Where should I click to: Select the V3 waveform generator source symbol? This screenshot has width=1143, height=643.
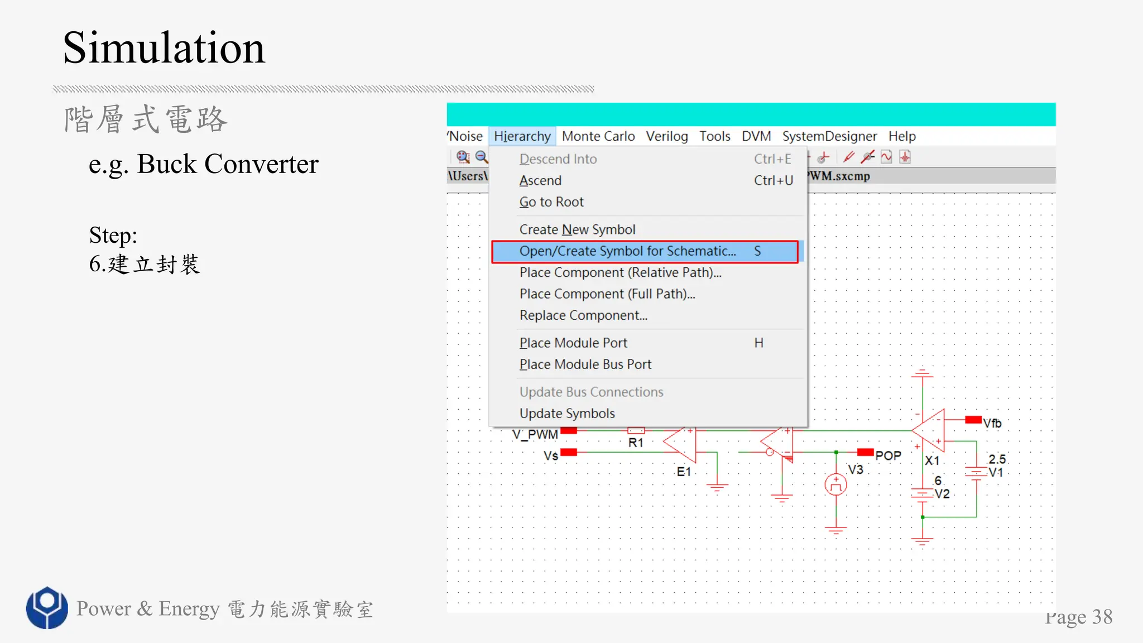click(x=835, y=484)
